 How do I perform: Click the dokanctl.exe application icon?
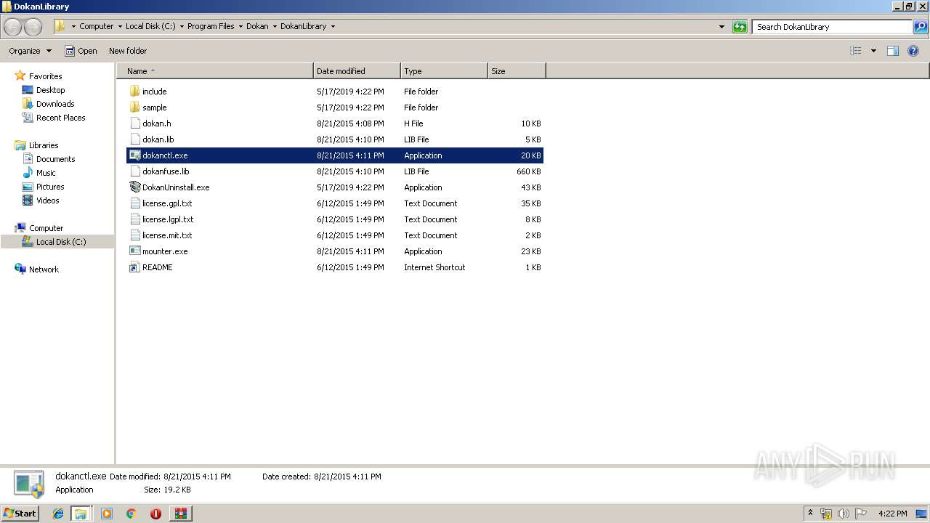click(x=134, y=155)
